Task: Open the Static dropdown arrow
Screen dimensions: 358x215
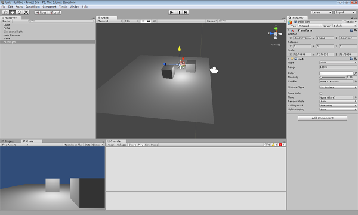Action: click(356, 22)
